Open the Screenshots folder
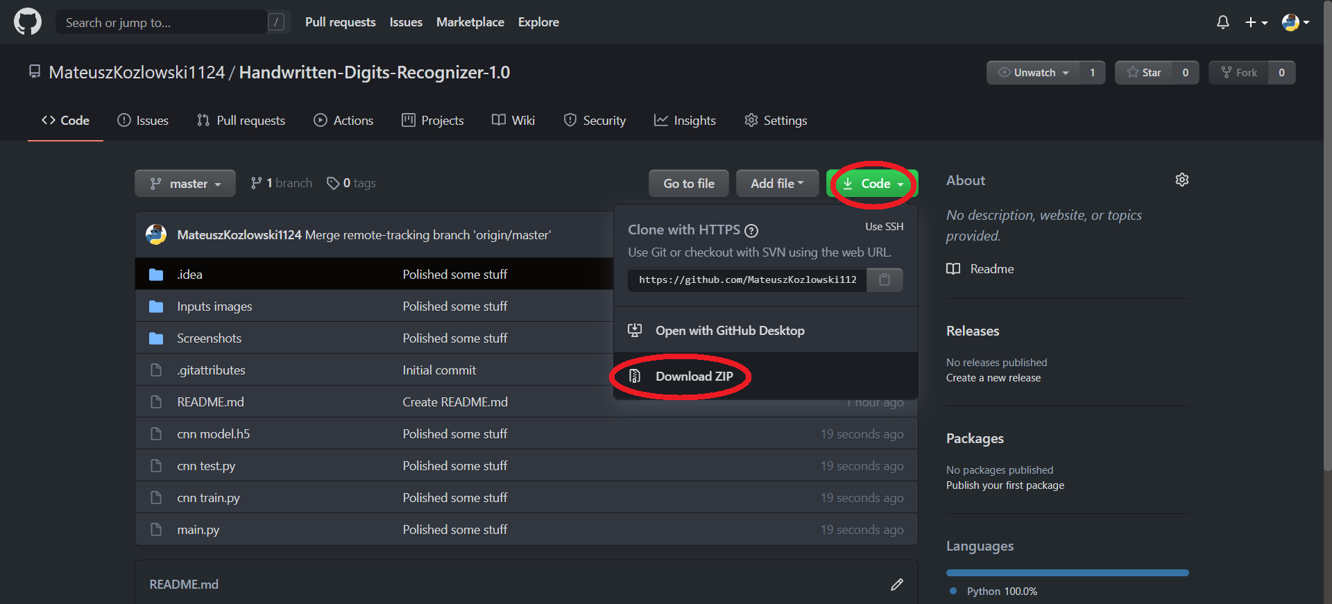 (x=209, y=338)
